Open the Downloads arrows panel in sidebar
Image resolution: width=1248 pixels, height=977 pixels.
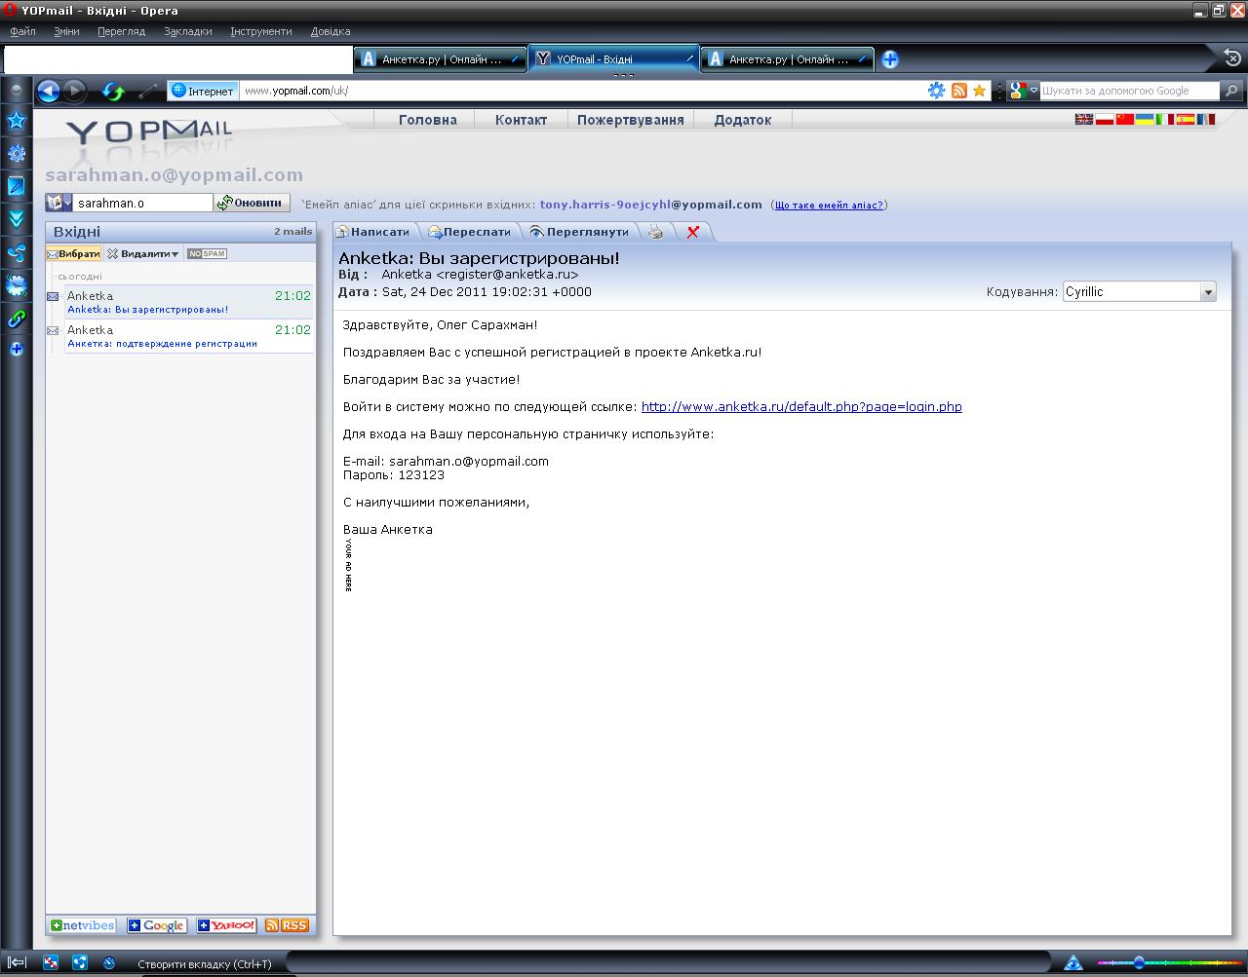click(17, 219)
